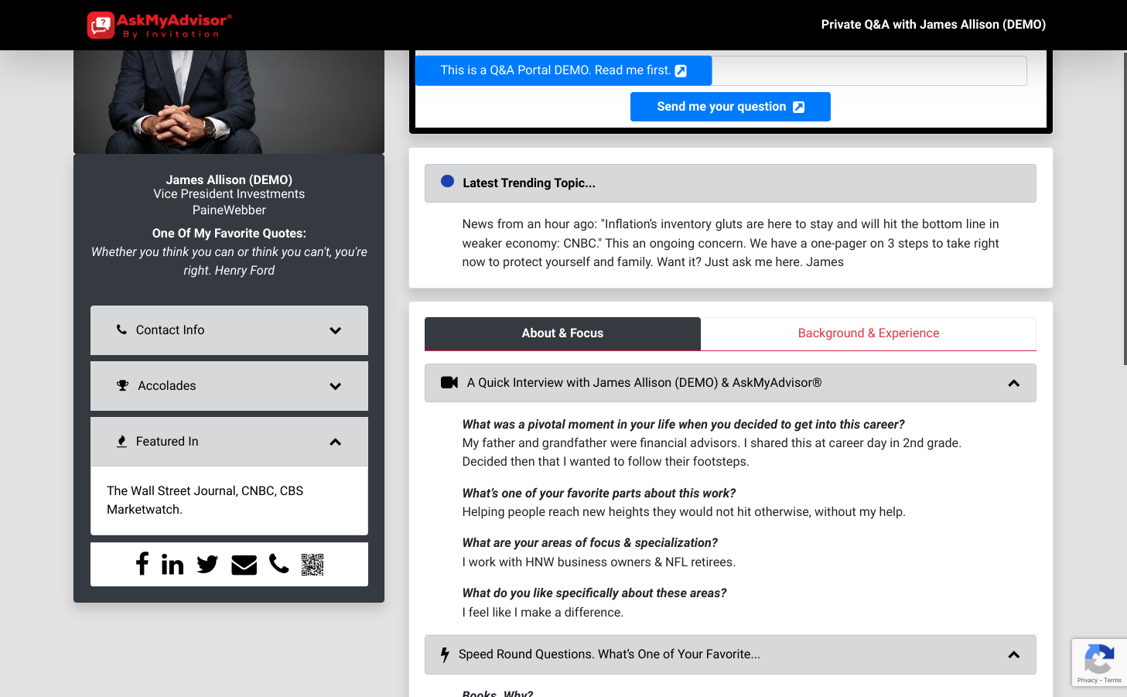Screen dimensions: 1127x697
Task: Open the QR code icon
Action: pyautogui.click(x=312, y=565)
